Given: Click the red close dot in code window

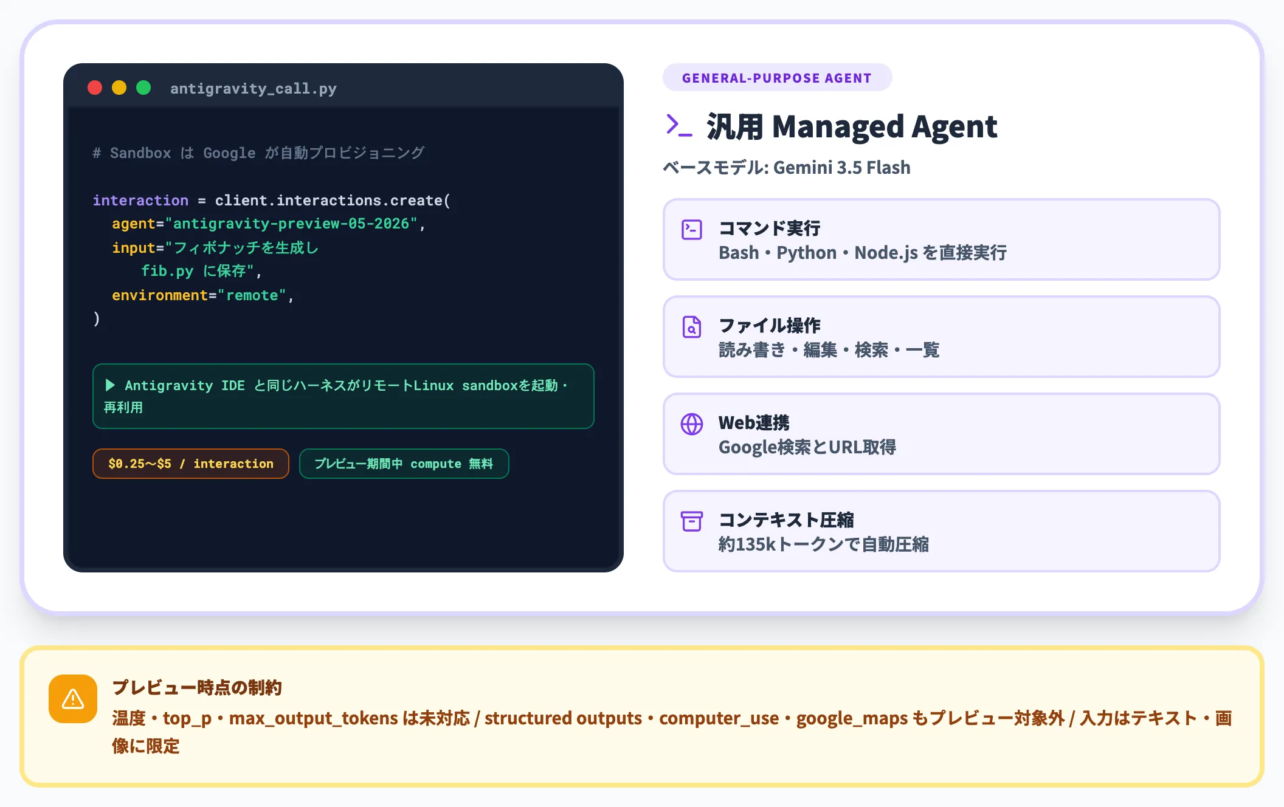Looking at the screenshot, I should pos(95,88).
